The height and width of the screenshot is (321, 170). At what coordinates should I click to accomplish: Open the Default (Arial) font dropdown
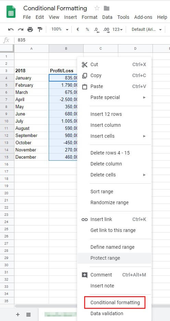[147, 29]
